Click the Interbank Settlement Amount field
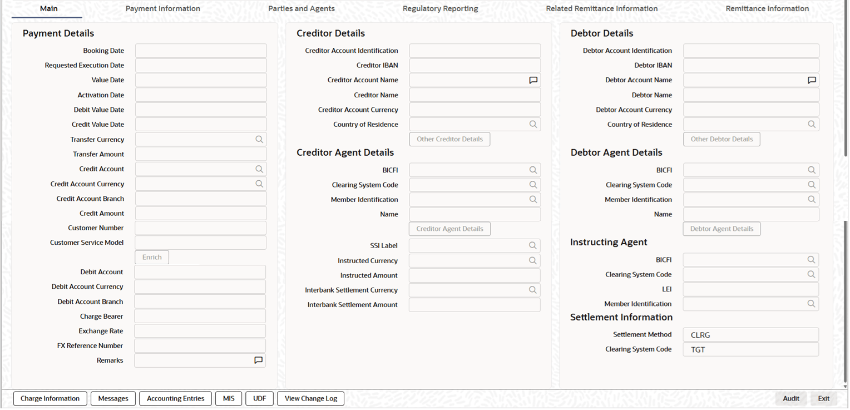The image size is (850, 410). [475, 305]
